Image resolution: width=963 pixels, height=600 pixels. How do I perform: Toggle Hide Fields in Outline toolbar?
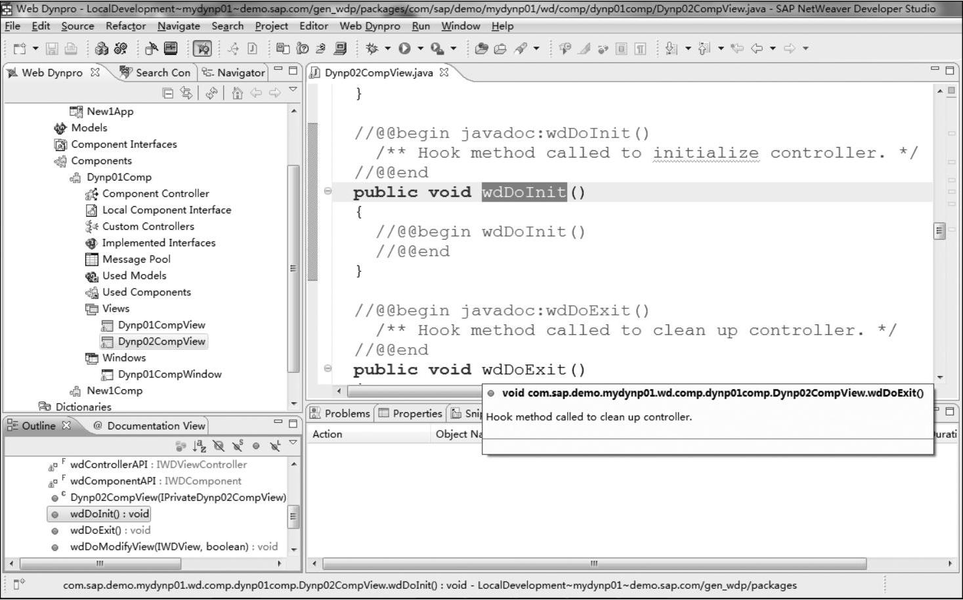coord(219,446)
